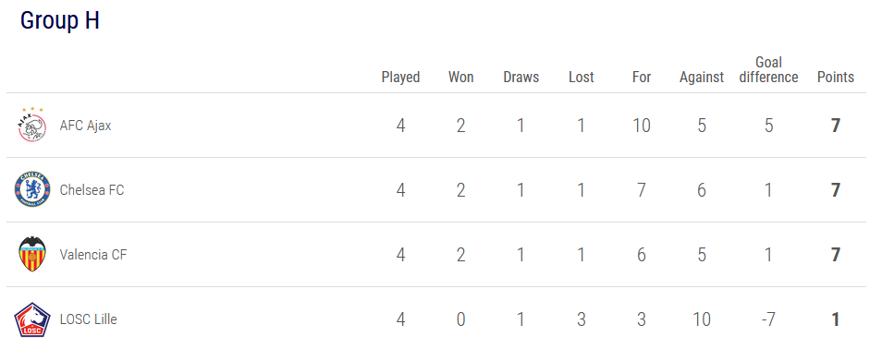
Task: Click the Lost column header
Action: 582,77
